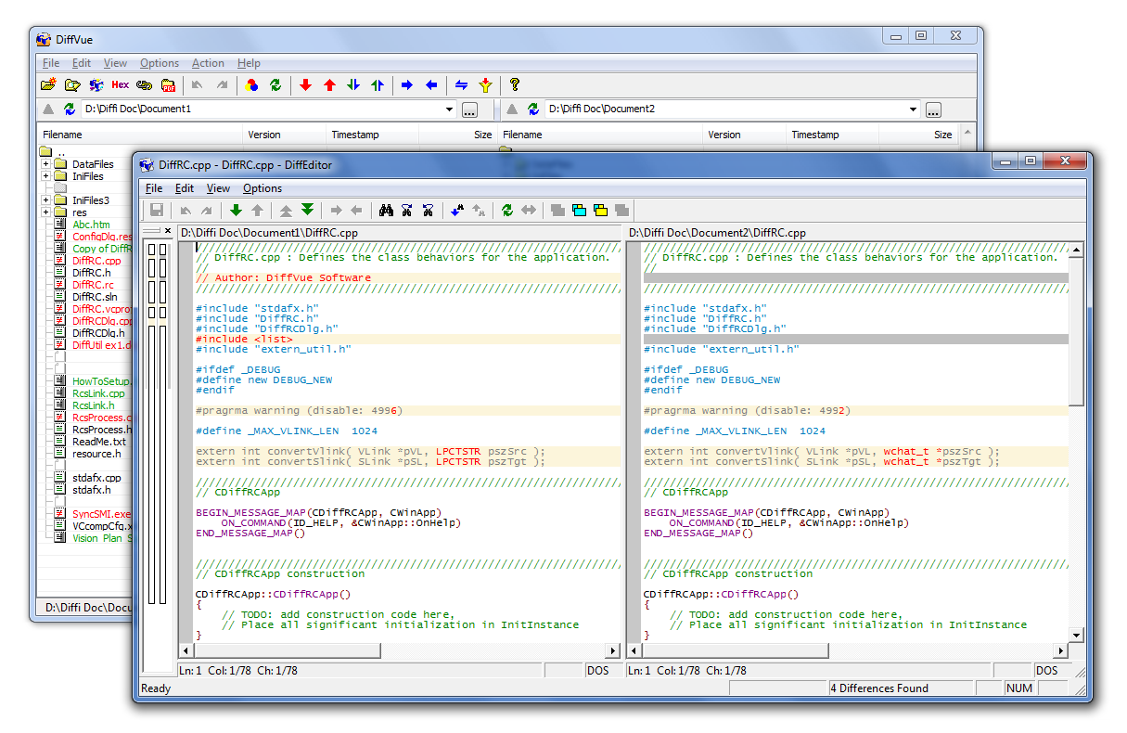Expand the IniFiles3 folder in DiffVue
This screenshot has width=1127, height=733.
[x=45, y=199]
